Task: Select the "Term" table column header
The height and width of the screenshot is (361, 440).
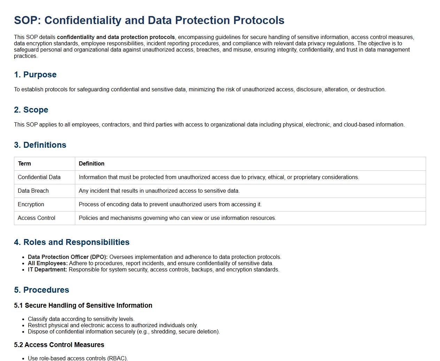Action: coord(24,164)
